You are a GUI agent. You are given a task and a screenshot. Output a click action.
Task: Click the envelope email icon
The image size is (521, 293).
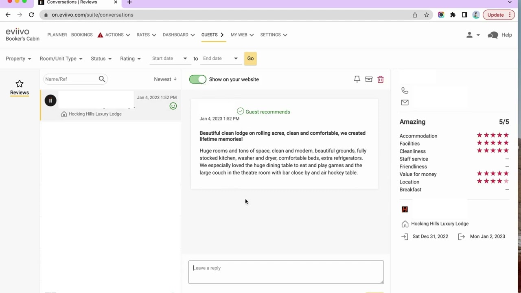(x=405, y=103)
